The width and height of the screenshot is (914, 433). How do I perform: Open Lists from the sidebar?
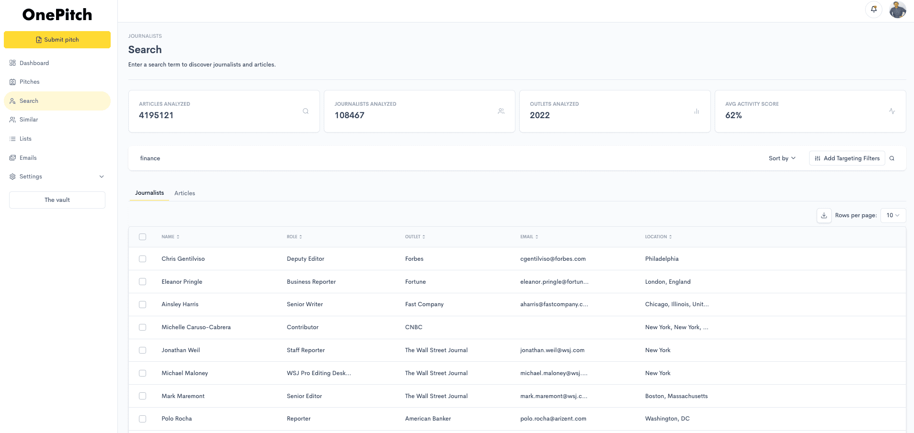click(x=57, y=139)
